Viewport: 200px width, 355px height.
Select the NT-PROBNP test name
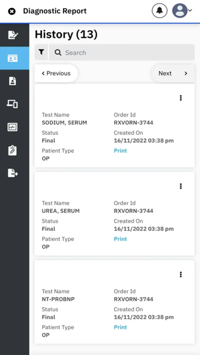click(58, 299)
